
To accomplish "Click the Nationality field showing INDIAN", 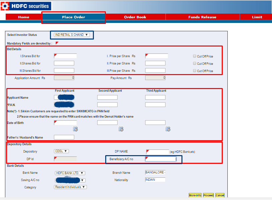I will [x=155, y=179].
